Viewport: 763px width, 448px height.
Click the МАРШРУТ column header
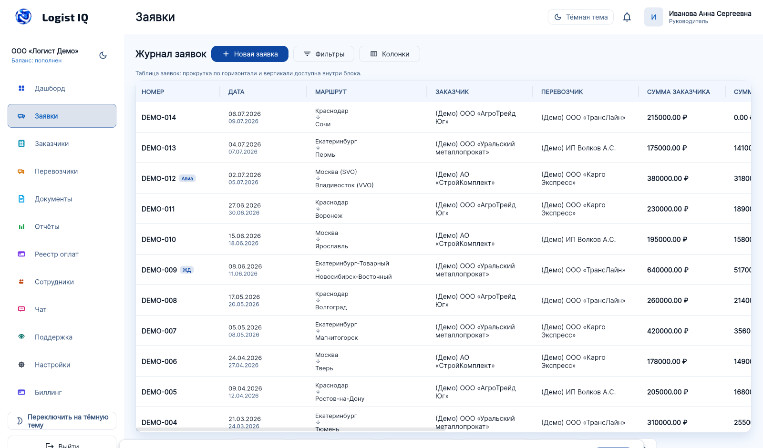pos(331,92)
